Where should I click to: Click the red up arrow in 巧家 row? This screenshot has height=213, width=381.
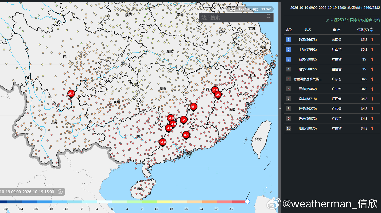point(372,39)
